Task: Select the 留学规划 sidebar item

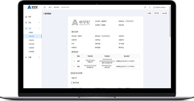Action: (32, 36)
